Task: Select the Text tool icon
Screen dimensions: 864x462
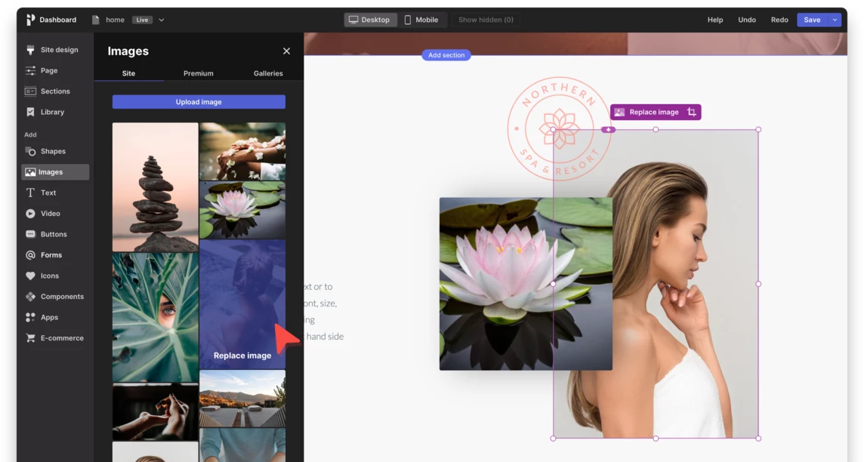Action: [30, 192]
